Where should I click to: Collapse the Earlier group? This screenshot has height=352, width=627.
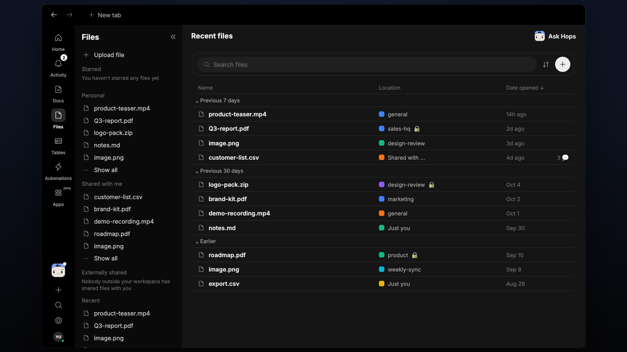[197, 242]
